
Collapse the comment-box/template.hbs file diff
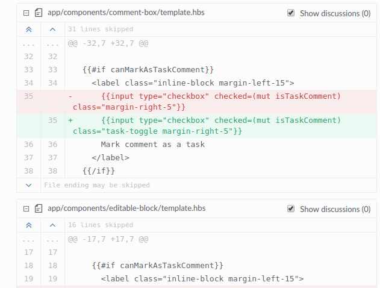[26, 13]
